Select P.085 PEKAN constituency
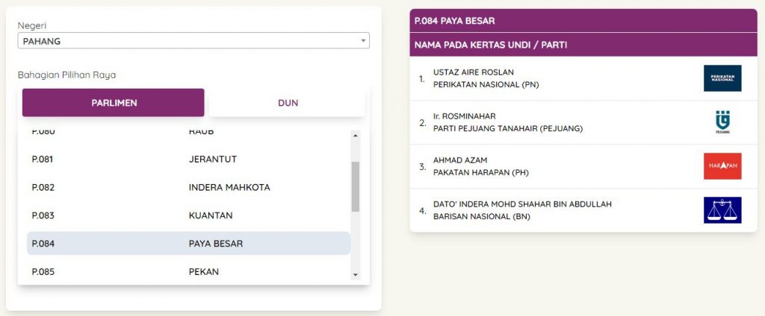This screenshot has width=765, height=316. click(188, 271)
